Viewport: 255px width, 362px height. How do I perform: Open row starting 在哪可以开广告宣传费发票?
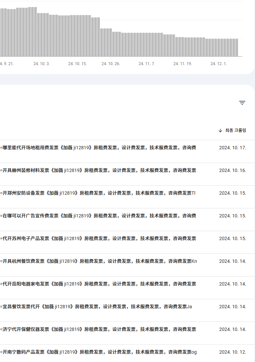127,219
